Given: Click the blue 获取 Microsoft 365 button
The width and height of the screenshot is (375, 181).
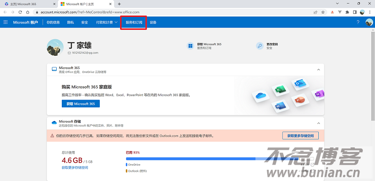Looking at the screenshot, I should (81, 104).
